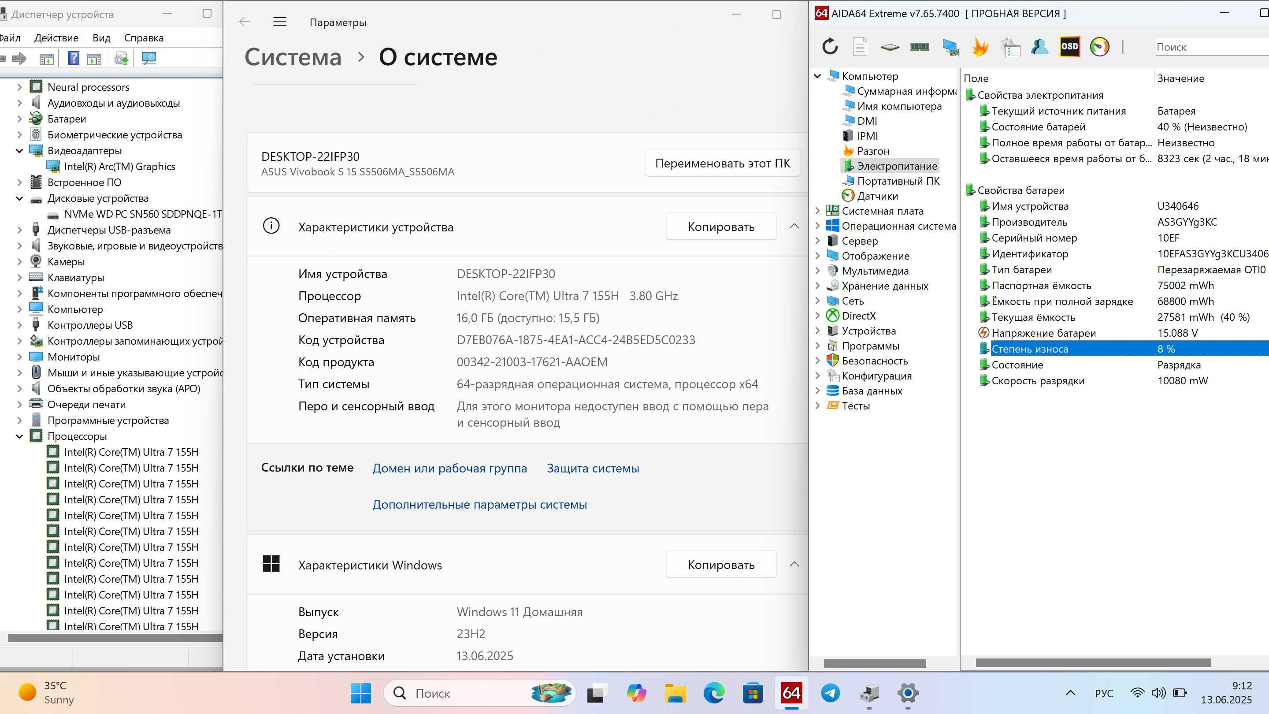The width and height of the screenshot is (1269, 714).
Task: Open Microsoft Store from the taskbar
Action: click(753, 693)
